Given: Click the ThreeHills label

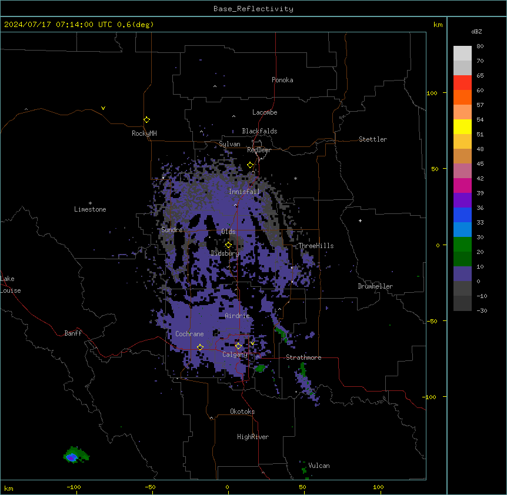Looking at the screenshot, I should pos(316,246).
